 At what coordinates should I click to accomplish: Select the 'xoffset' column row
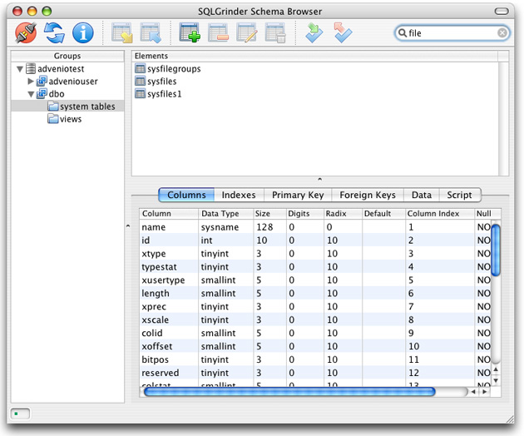click(x=314, y=346)
